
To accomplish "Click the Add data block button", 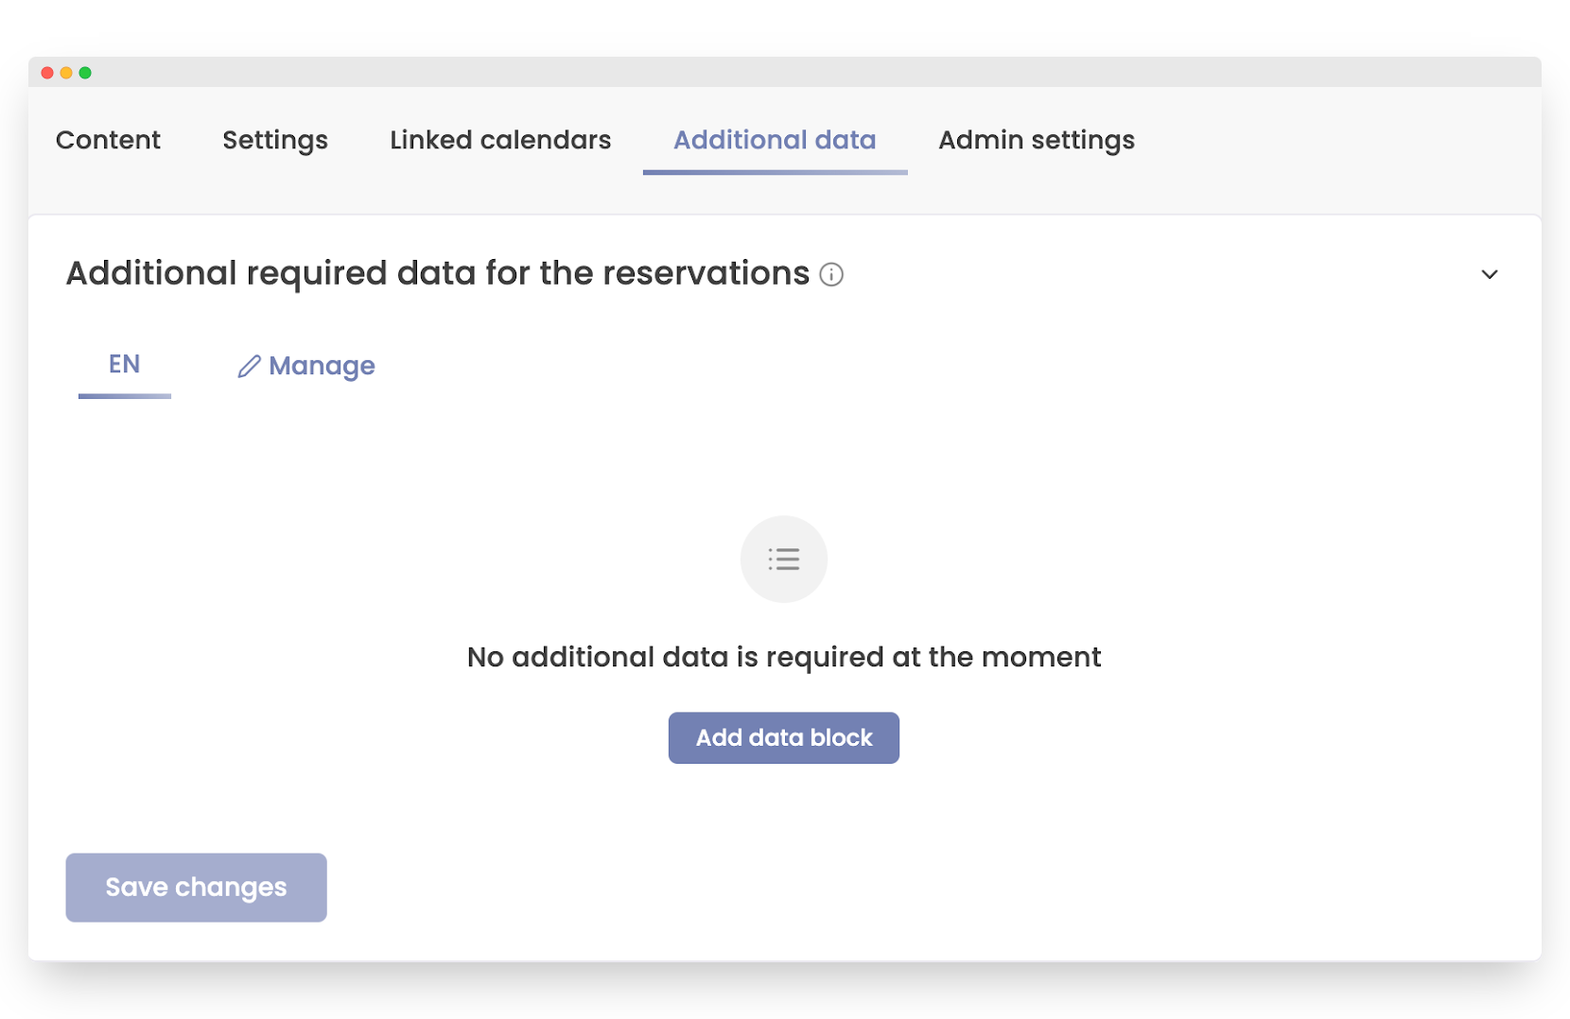I will [783, 738].
